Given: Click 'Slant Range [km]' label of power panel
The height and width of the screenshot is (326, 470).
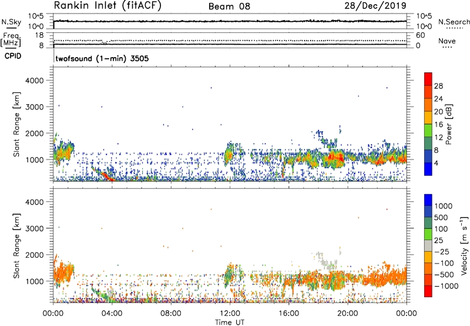Looking at the screenshot, I should click(16, 124).
